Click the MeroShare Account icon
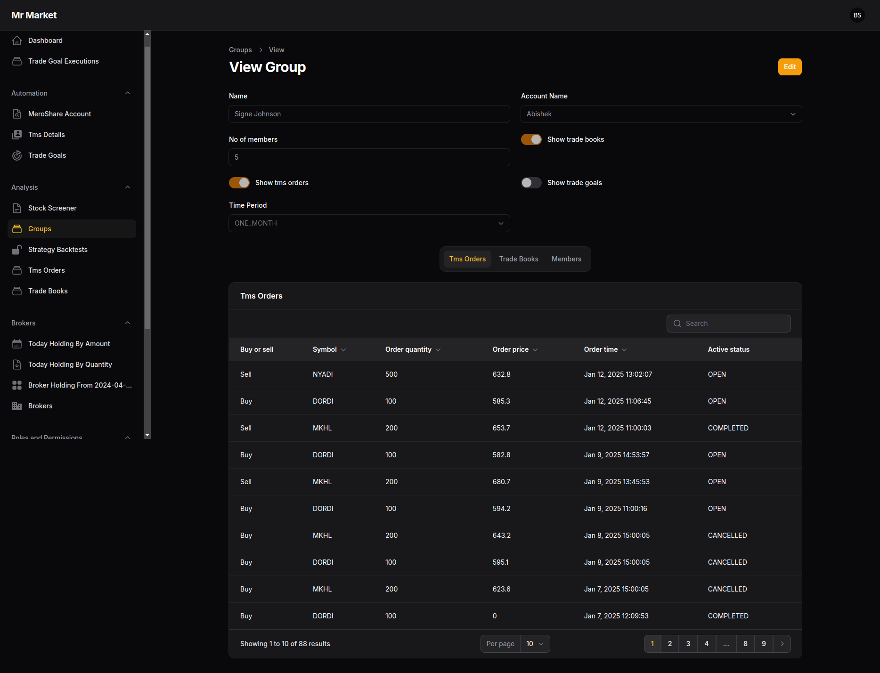The image size is (880, 673). 17,114
